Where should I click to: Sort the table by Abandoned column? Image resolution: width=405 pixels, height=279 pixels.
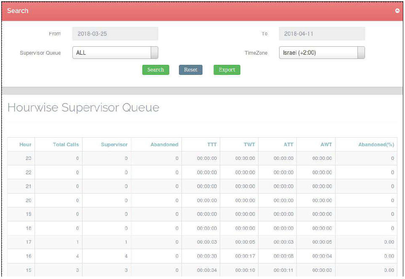164,144
